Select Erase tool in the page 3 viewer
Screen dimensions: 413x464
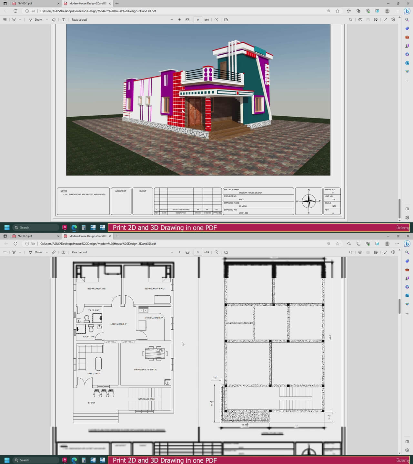pos(54,252)
